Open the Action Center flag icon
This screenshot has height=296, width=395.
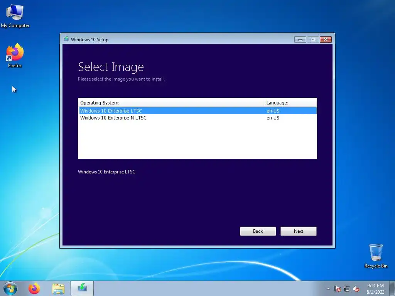338,289
